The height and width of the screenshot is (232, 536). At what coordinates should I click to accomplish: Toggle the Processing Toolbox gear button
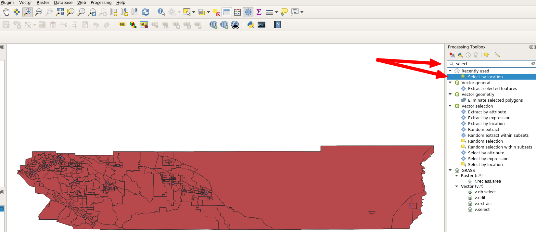pos(248,12)
